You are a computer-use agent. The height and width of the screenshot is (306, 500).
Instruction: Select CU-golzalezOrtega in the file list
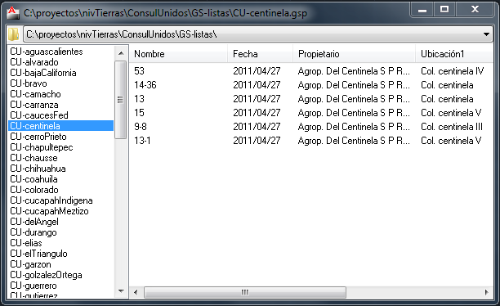(x=60, y=275)
